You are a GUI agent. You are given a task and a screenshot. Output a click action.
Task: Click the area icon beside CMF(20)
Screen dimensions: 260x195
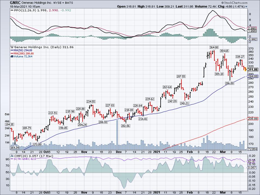(12, 156)
